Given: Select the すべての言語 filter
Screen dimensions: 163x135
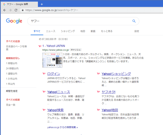Looking at the screenshot, I should click(x=13, y=41).
